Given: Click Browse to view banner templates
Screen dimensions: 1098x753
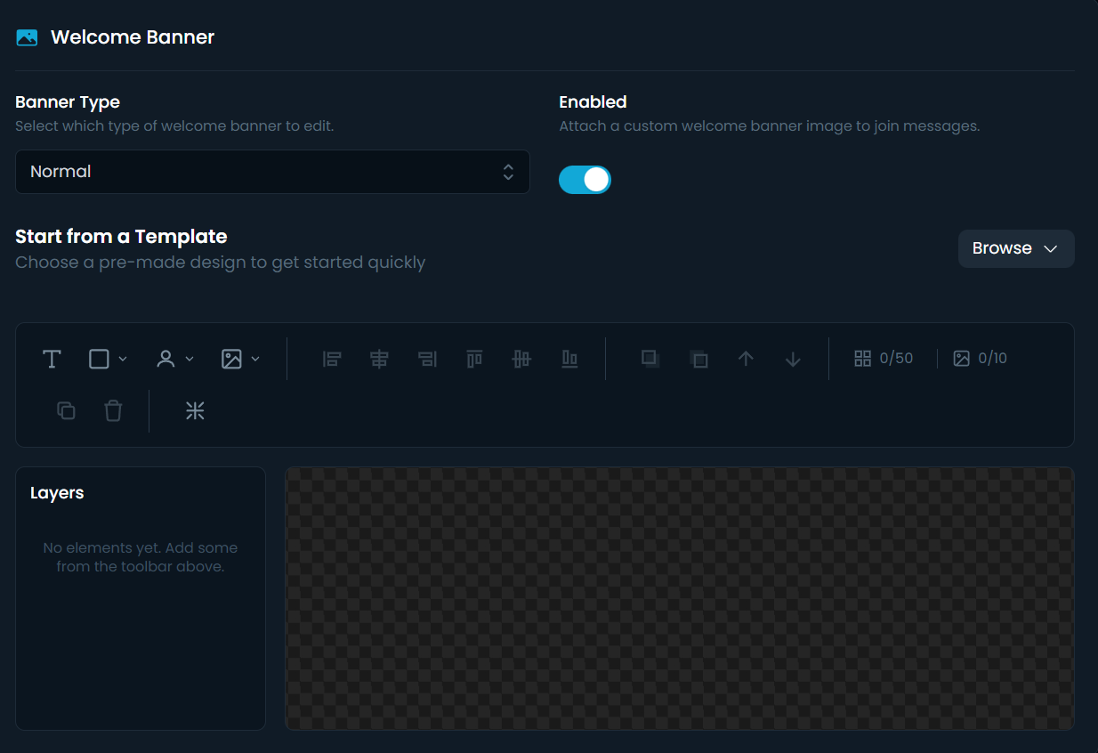Looking at the screenshot, I should [x=1015, y=248].
